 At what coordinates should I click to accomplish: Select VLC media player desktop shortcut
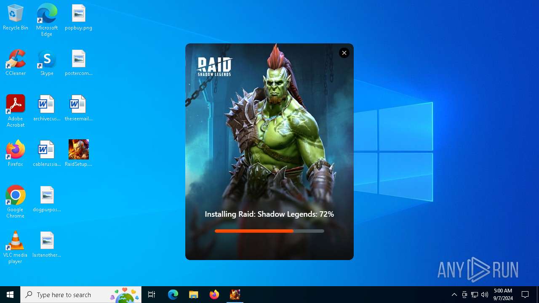tap(16, 247)
